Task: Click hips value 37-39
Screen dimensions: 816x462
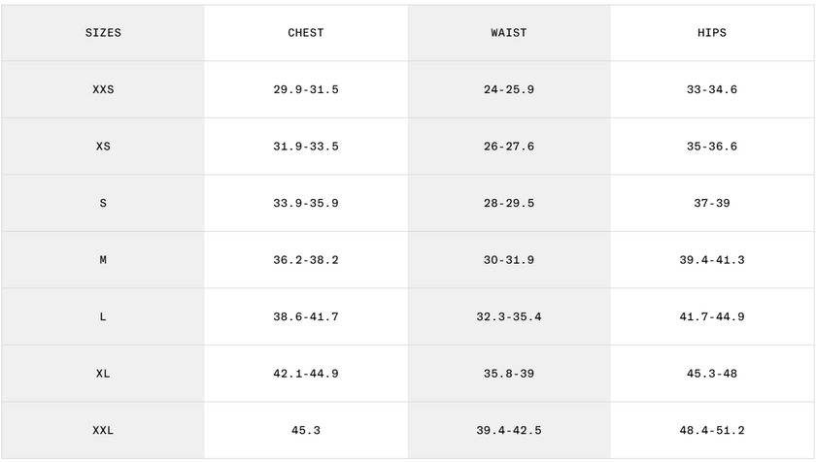Action: [712, 203]
